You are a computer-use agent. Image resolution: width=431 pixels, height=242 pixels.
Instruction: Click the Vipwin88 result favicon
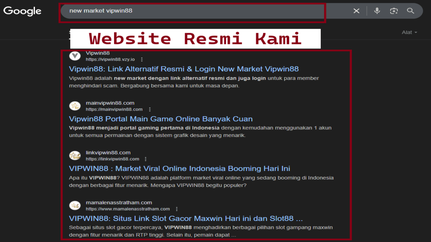pyautogui.click(x=75, y=56)
